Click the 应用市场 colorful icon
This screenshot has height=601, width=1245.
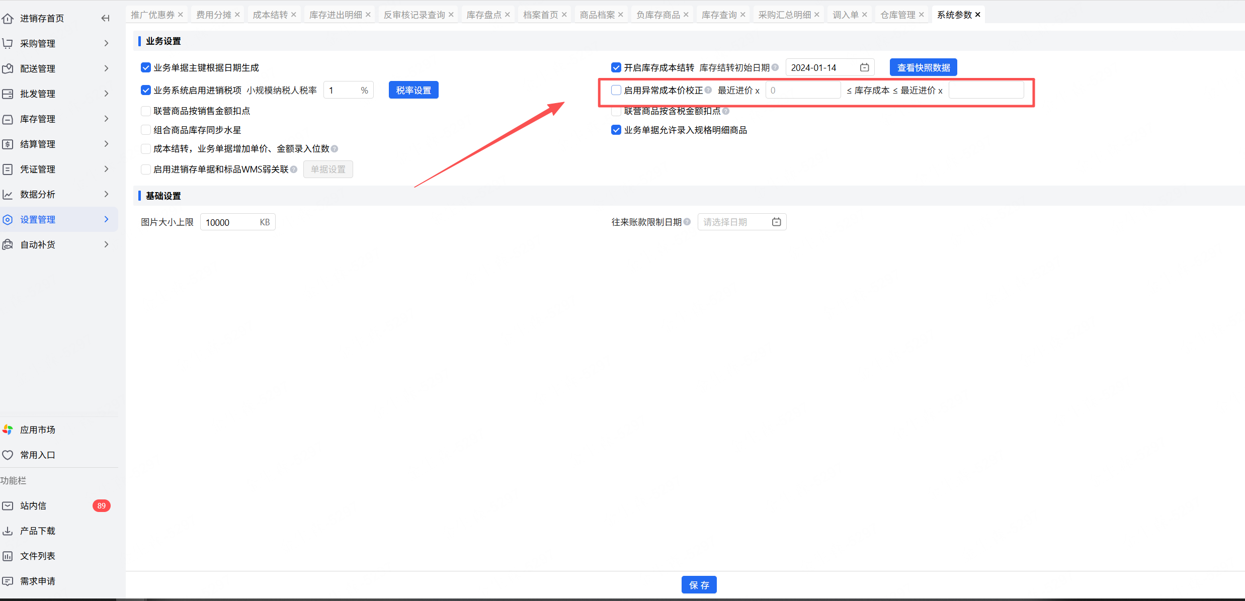click(8, 430)
